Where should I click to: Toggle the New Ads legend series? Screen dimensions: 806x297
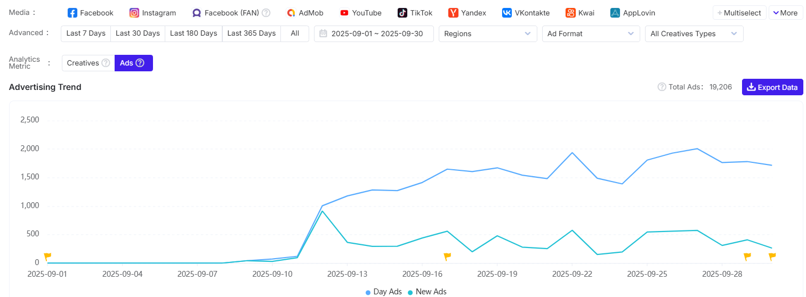coord(427,292)
